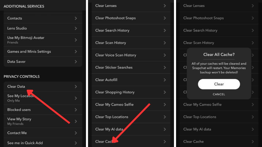The width and height of the screenshot is (262, 147).
Task: Select Clear Top Locations in right panel
Action: click(219, 117)
